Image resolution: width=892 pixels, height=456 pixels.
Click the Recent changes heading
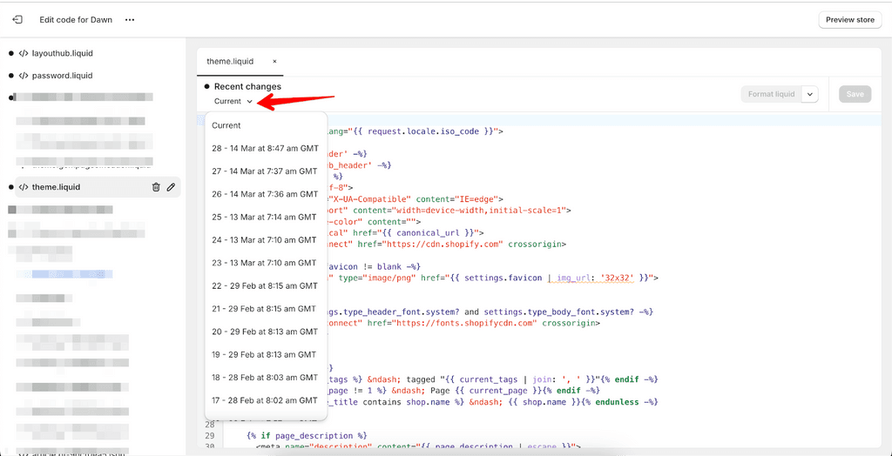(247, 86)
